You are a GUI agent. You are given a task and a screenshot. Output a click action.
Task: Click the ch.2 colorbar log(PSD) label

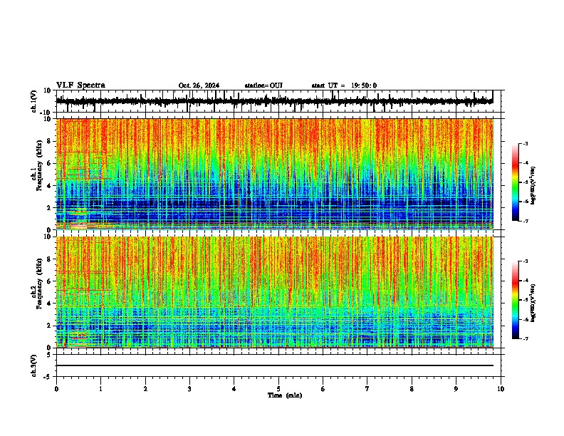(533, 303)
